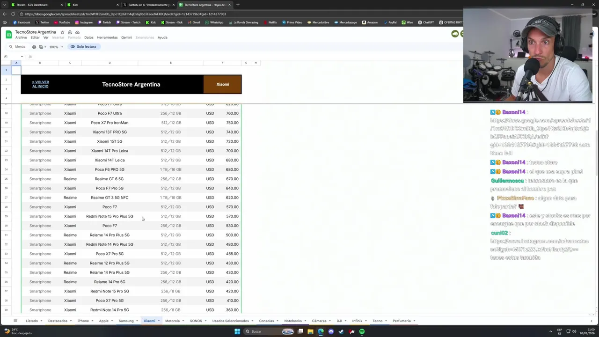Open the Windows Start menu
The width and height of the screenshot is (599, 337).
(x=237, y=332)
